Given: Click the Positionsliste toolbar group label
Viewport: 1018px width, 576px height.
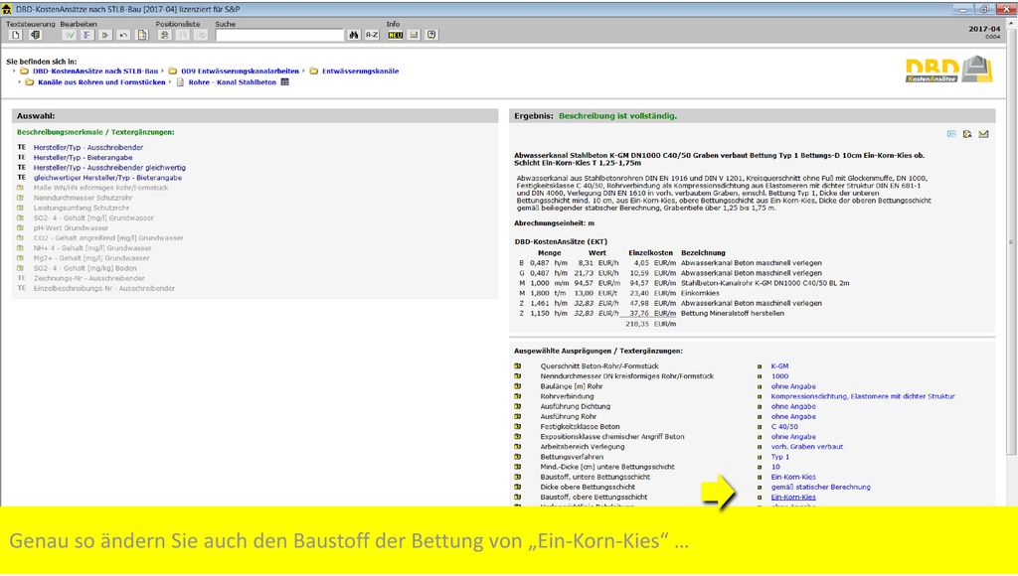Looking at the screenshot, I should pos(178,24).
